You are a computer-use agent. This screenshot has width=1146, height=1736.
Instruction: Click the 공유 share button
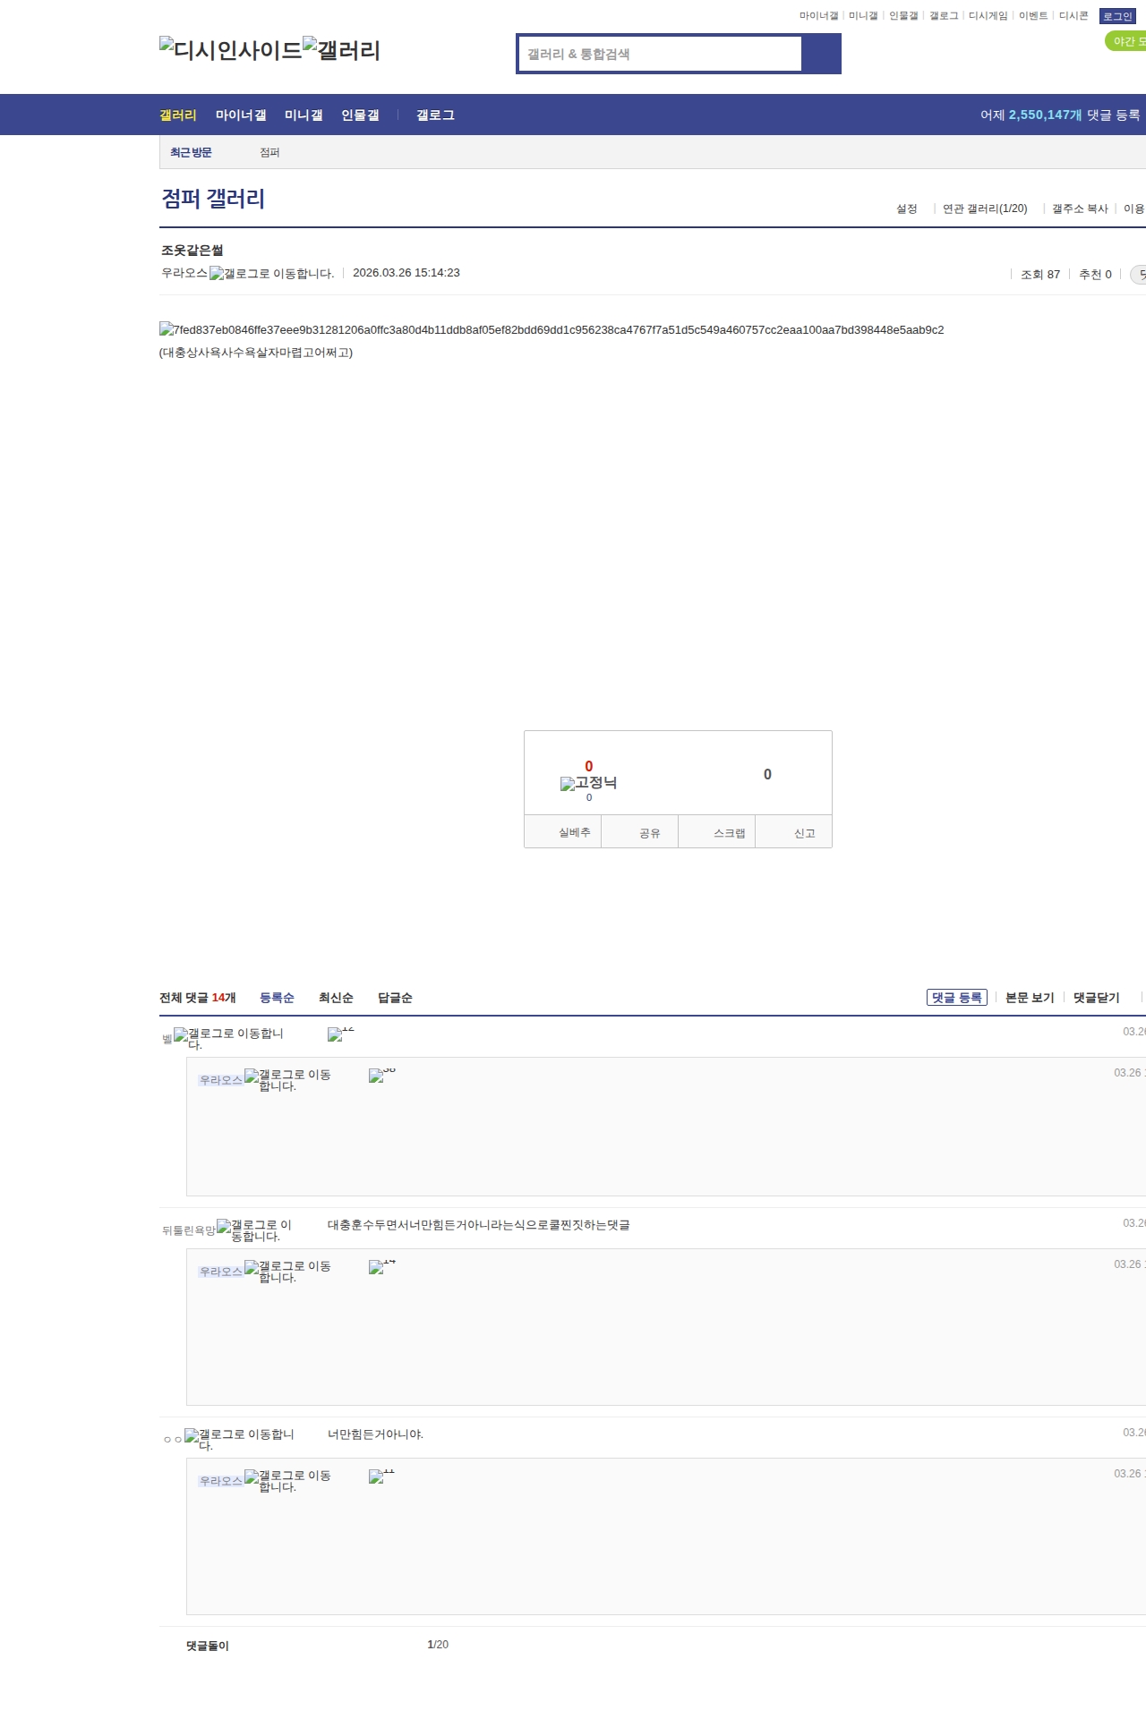[x=639, y=831]
